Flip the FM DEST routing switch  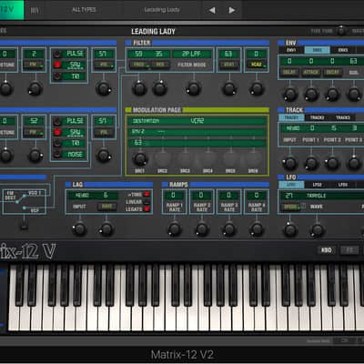(x=21, y=199)
